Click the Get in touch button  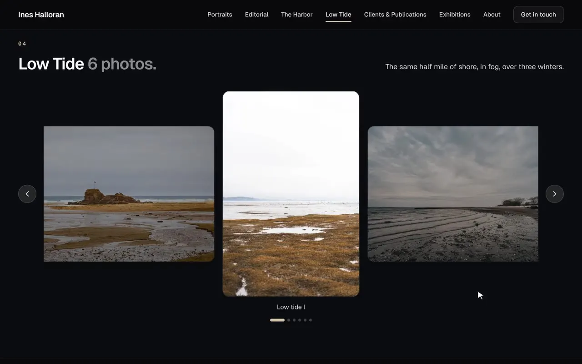click(x=538, y=15)
